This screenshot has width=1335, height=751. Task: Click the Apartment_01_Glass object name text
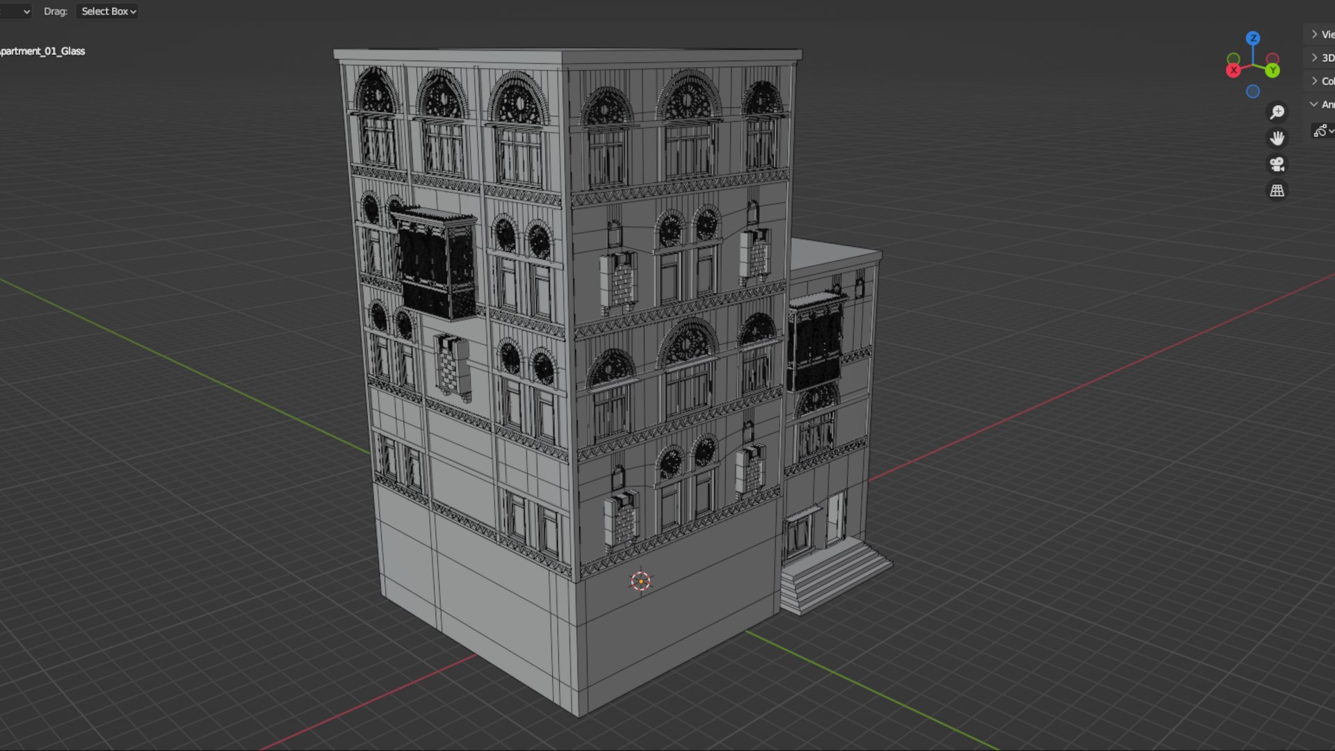click(x=42, y=51)
